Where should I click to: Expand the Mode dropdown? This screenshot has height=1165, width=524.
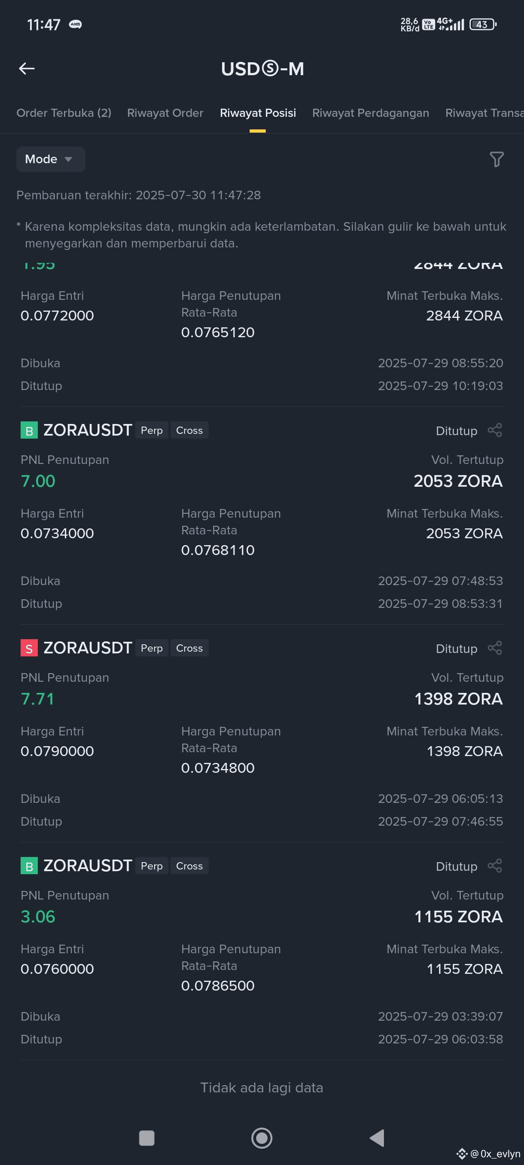click(x=51, y=159)
